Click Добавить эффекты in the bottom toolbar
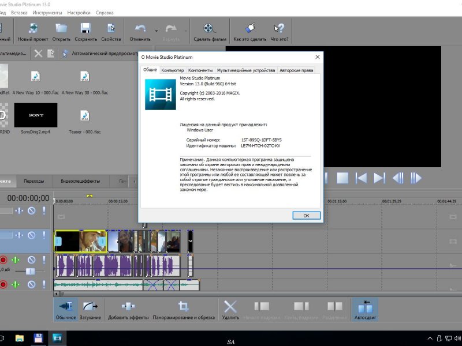The height and width of the screenshot is (346, 462). click(x=128, y=309)
